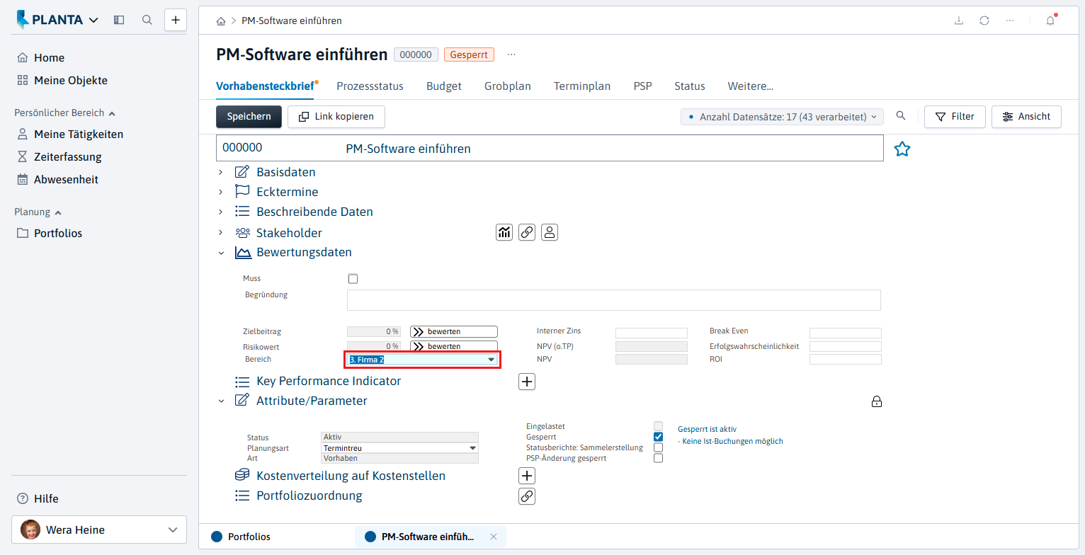Image resolution: width=1085 pixels, height=555 pixels.
Task: Toggle PSP-Änderung gesperrt checkbox
Action: point(658,458)
